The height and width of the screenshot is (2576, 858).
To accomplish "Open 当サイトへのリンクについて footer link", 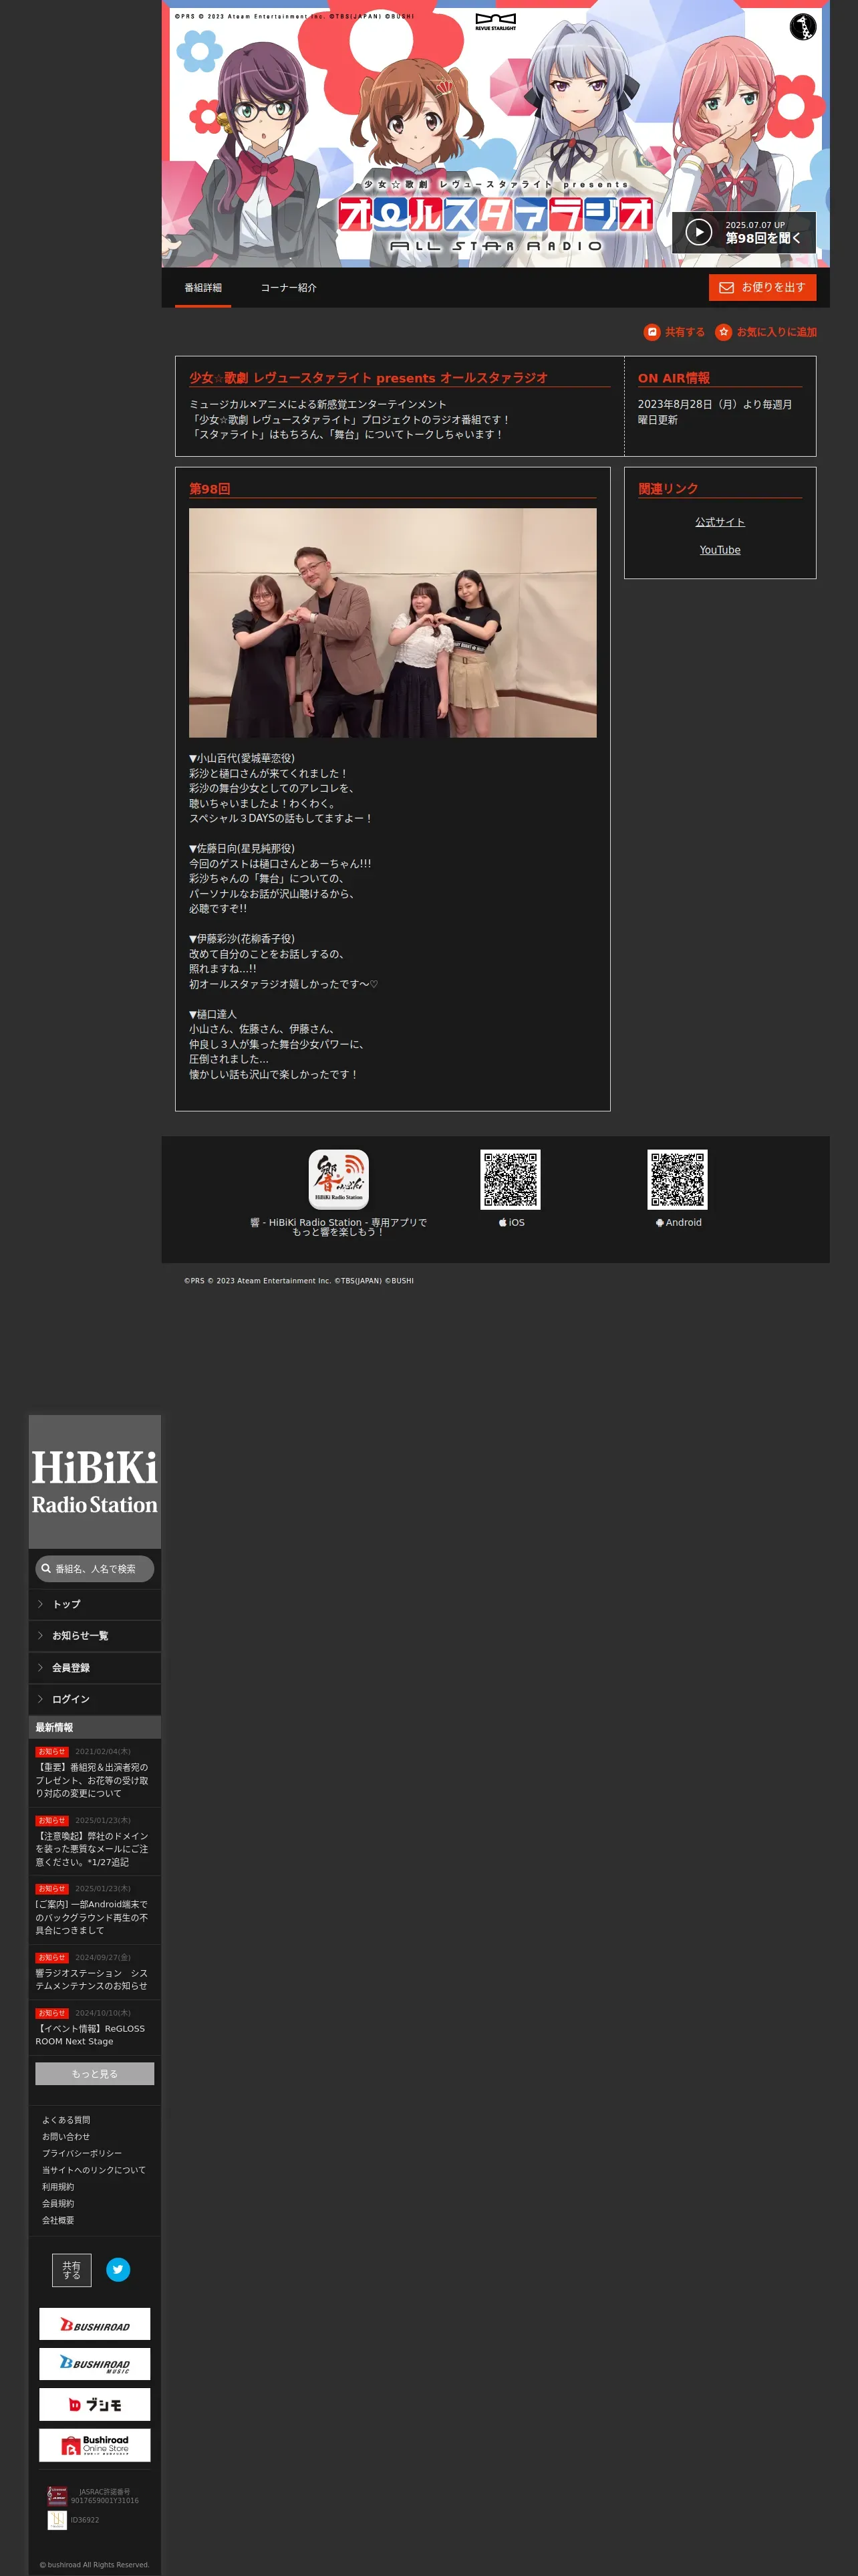I will click(94, 2170).
